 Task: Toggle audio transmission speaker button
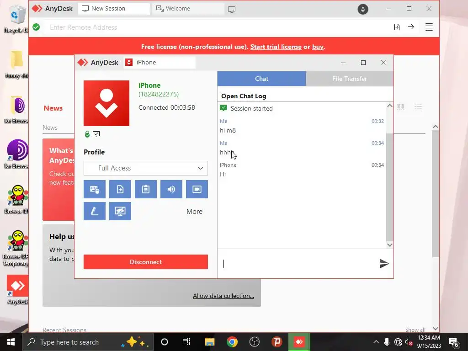(x=171, y=189)
